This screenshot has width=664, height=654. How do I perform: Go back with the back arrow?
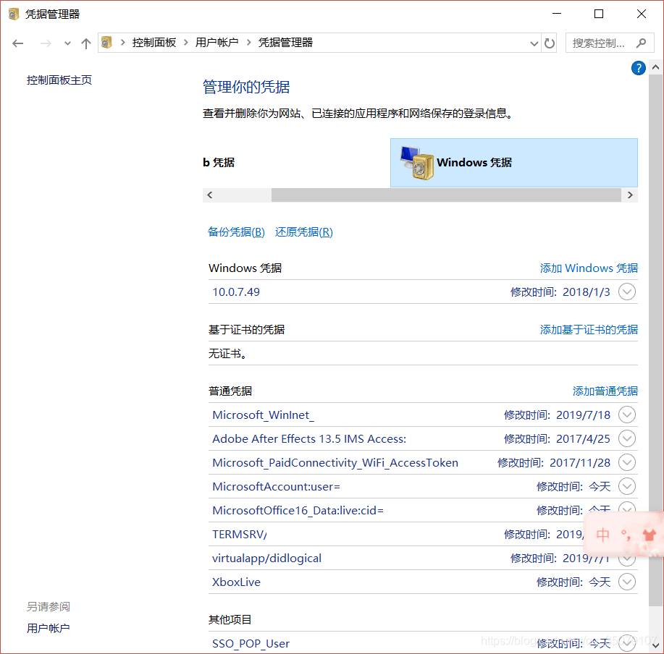18,43
